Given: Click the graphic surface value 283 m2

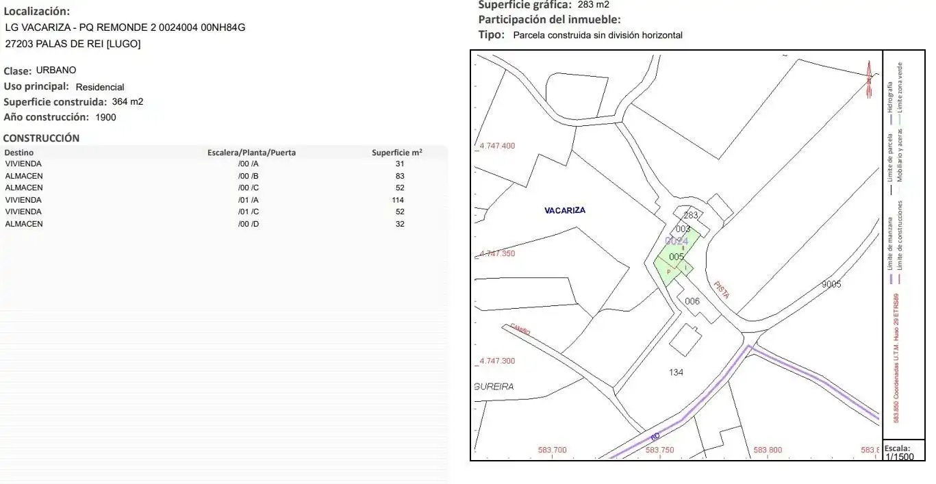Looking at the screenshot, I should click(x=593, y=4).
